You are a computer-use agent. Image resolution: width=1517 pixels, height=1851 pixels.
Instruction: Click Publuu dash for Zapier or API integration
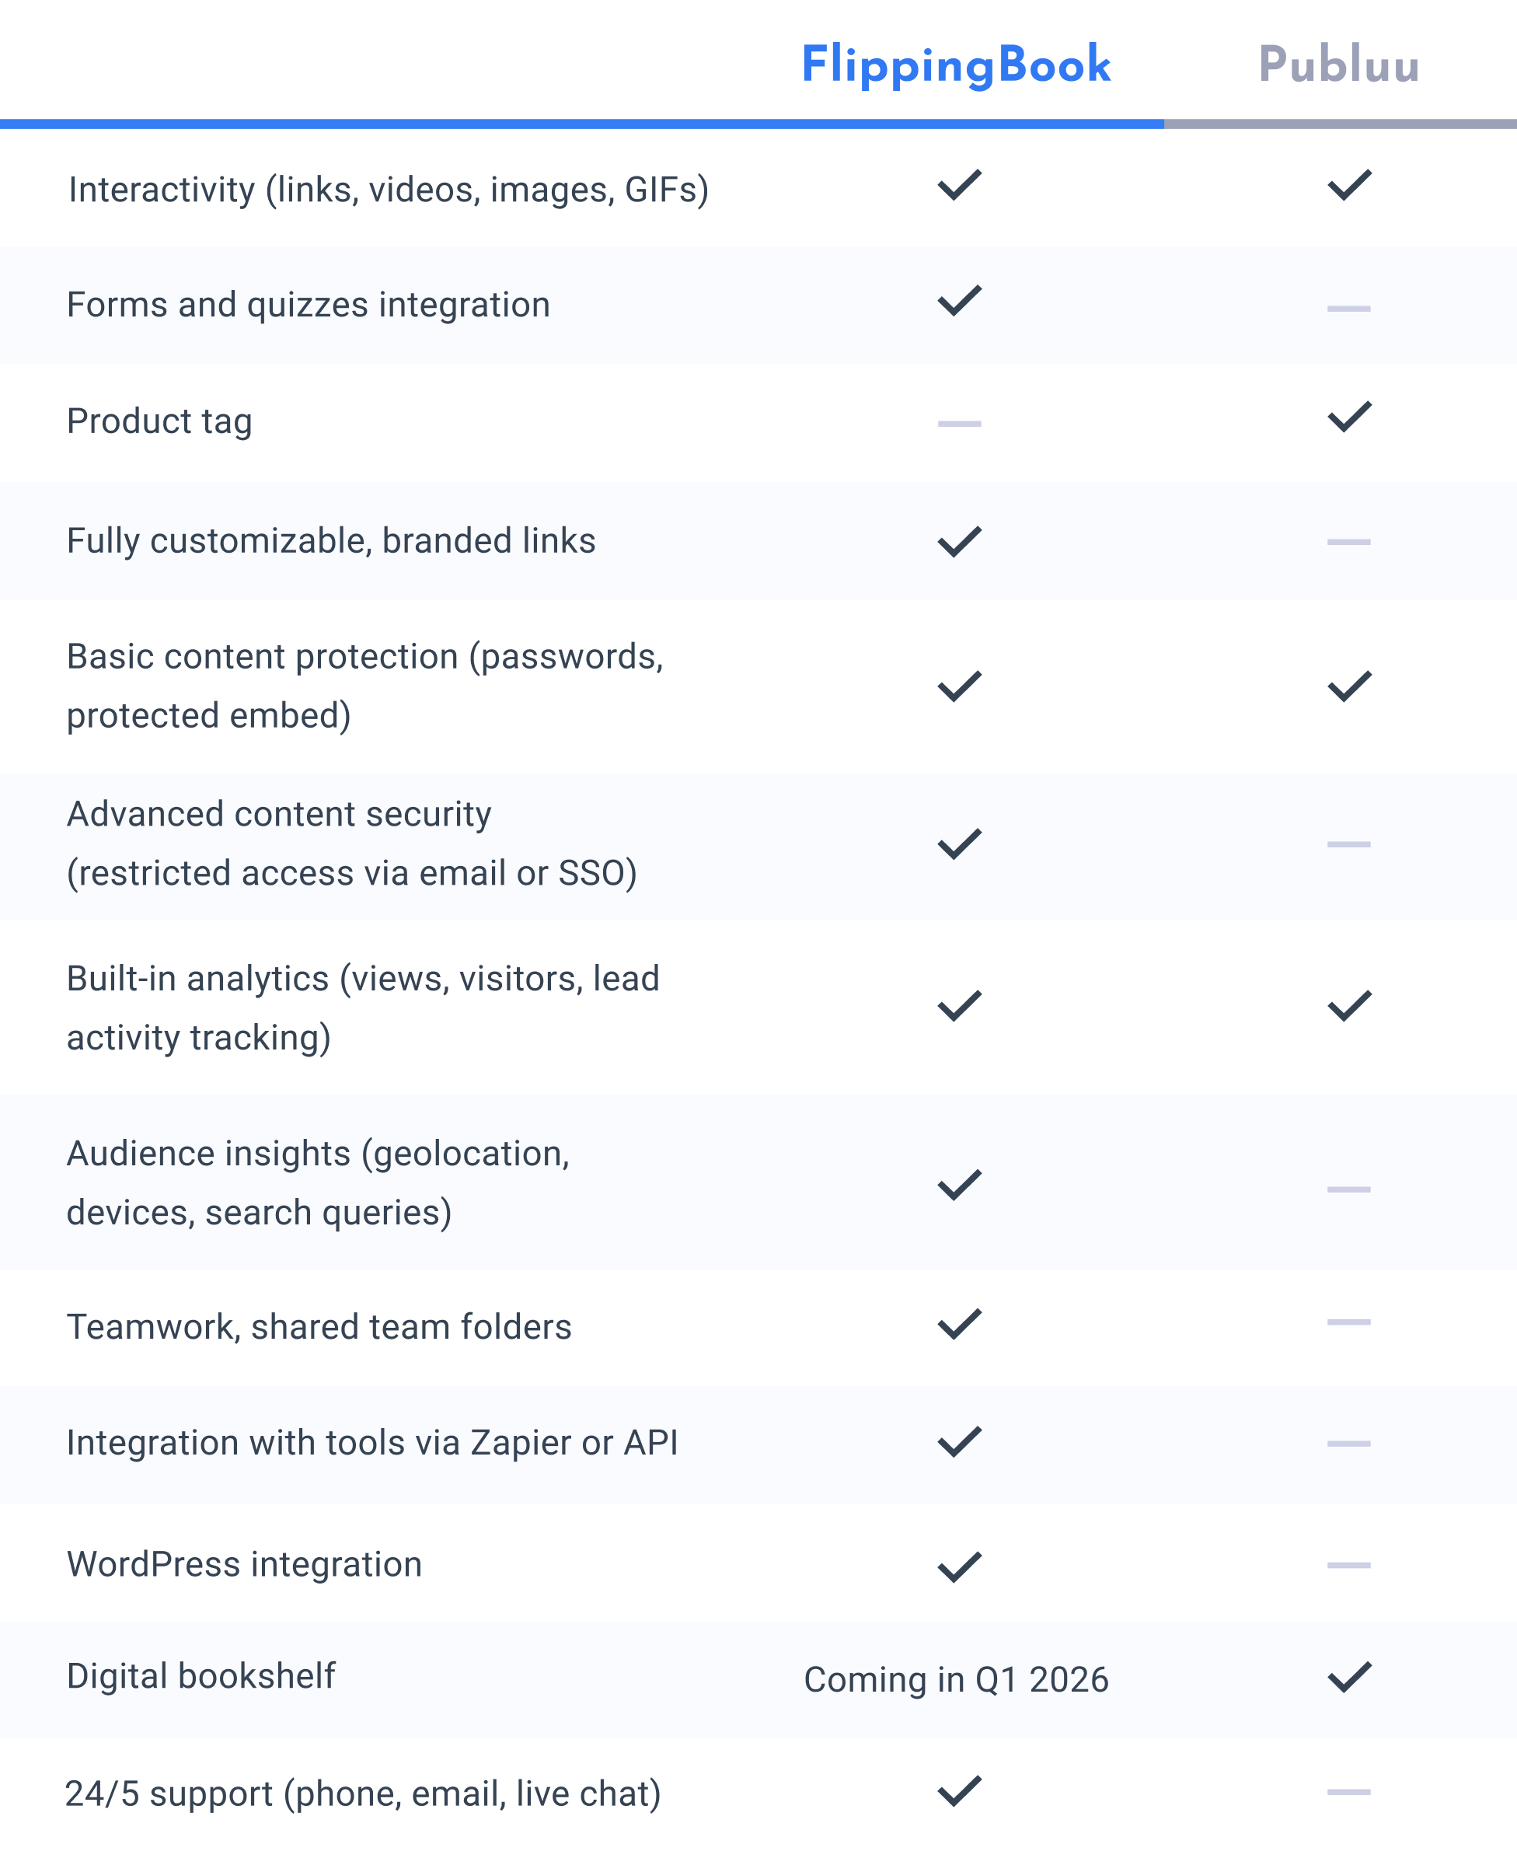point(1348,1444)
